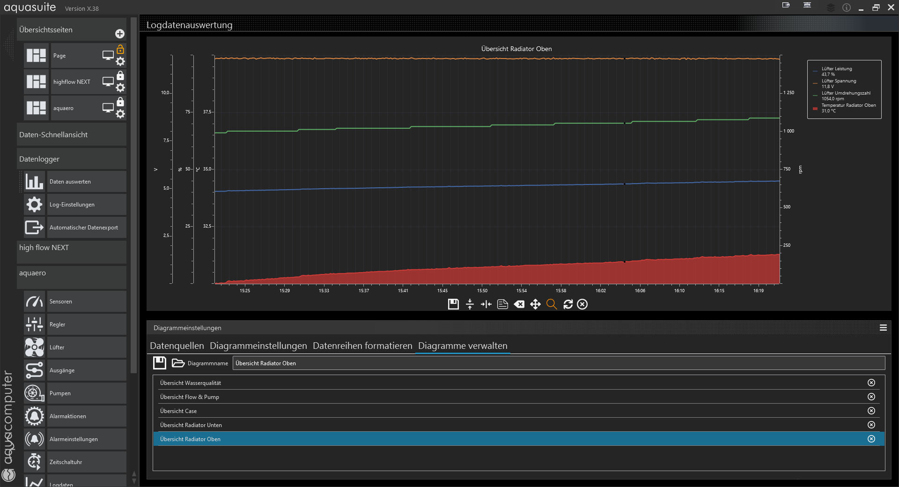Open the load diagram folder icon

[178, 363]
